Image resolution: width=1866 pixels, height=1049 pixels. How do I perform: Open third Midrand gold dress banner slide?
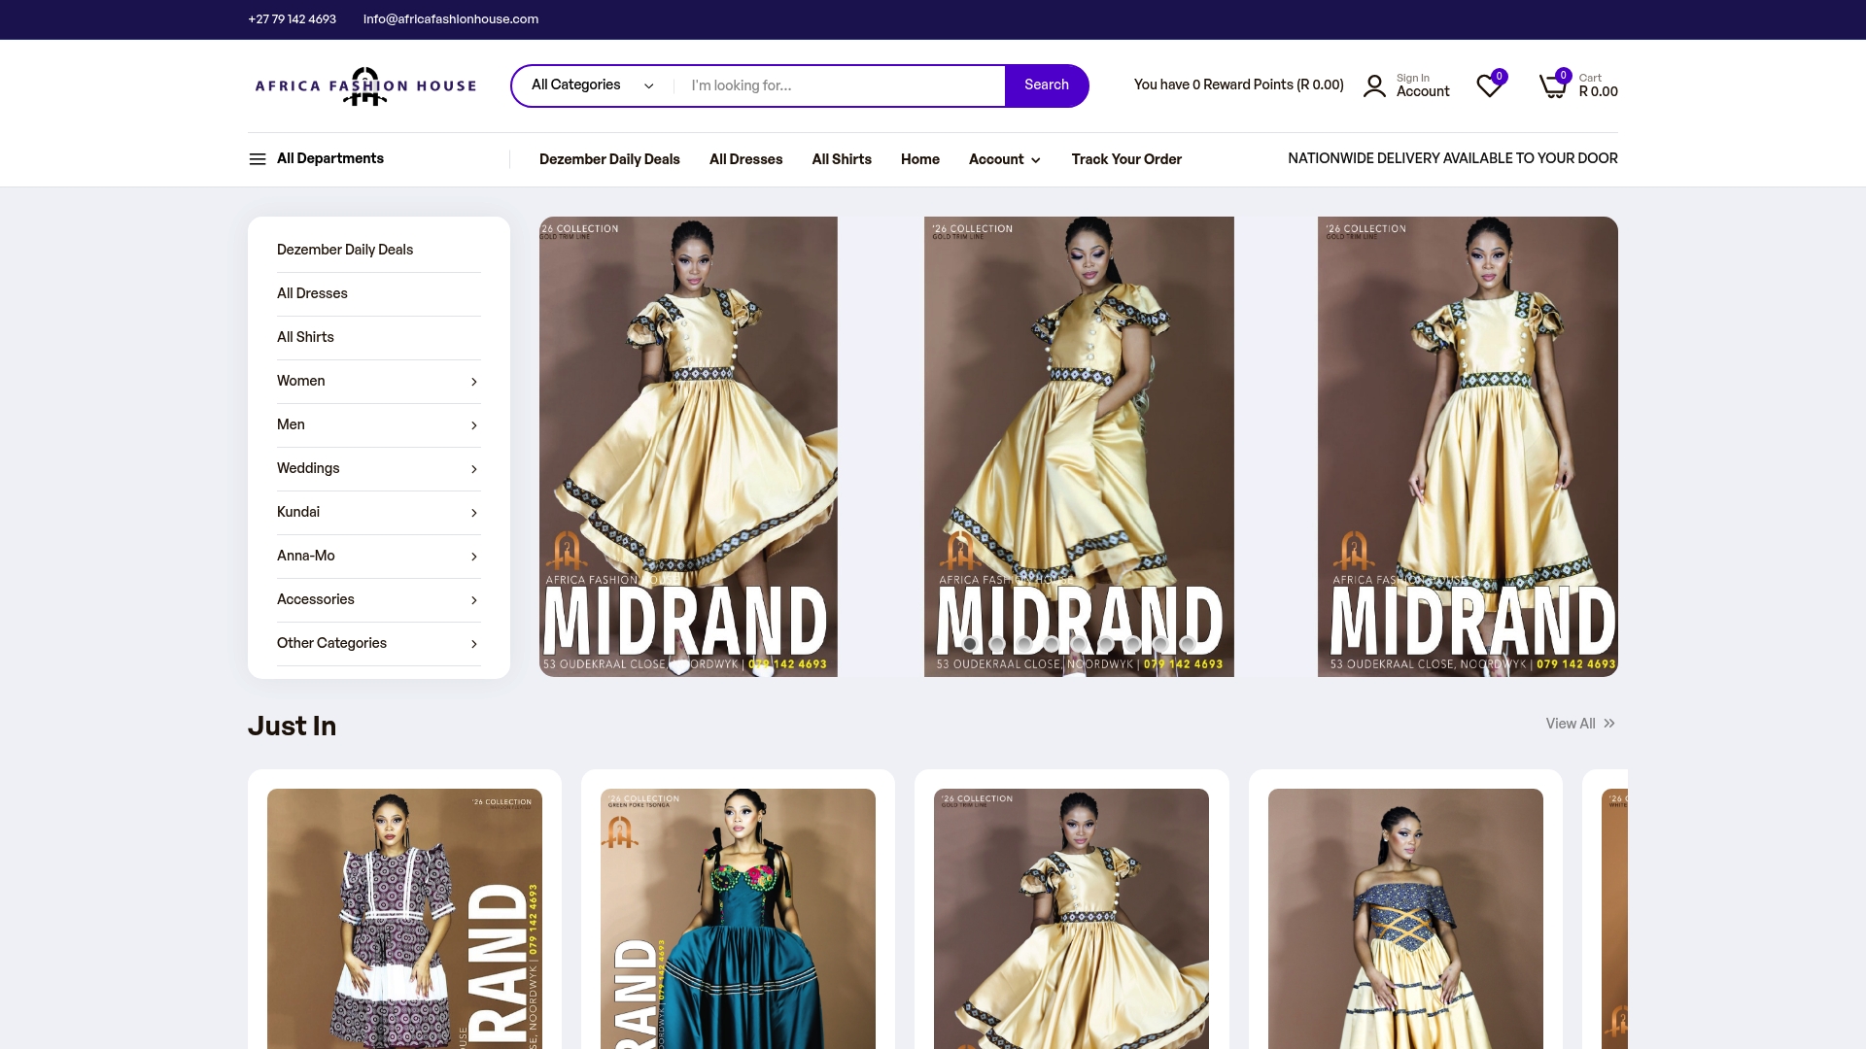coord(1468,447)
